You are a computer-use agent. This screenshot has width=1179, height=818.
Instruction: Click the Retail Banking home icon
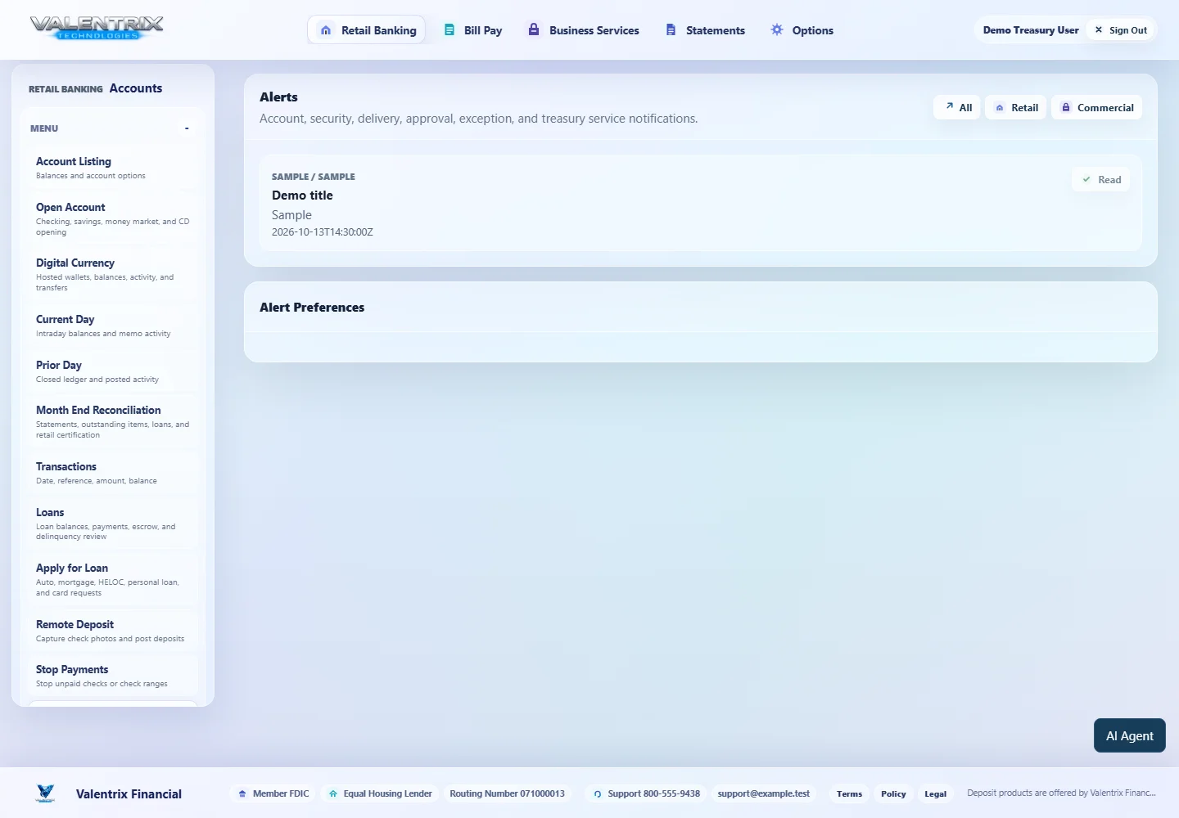click(326, 30)
